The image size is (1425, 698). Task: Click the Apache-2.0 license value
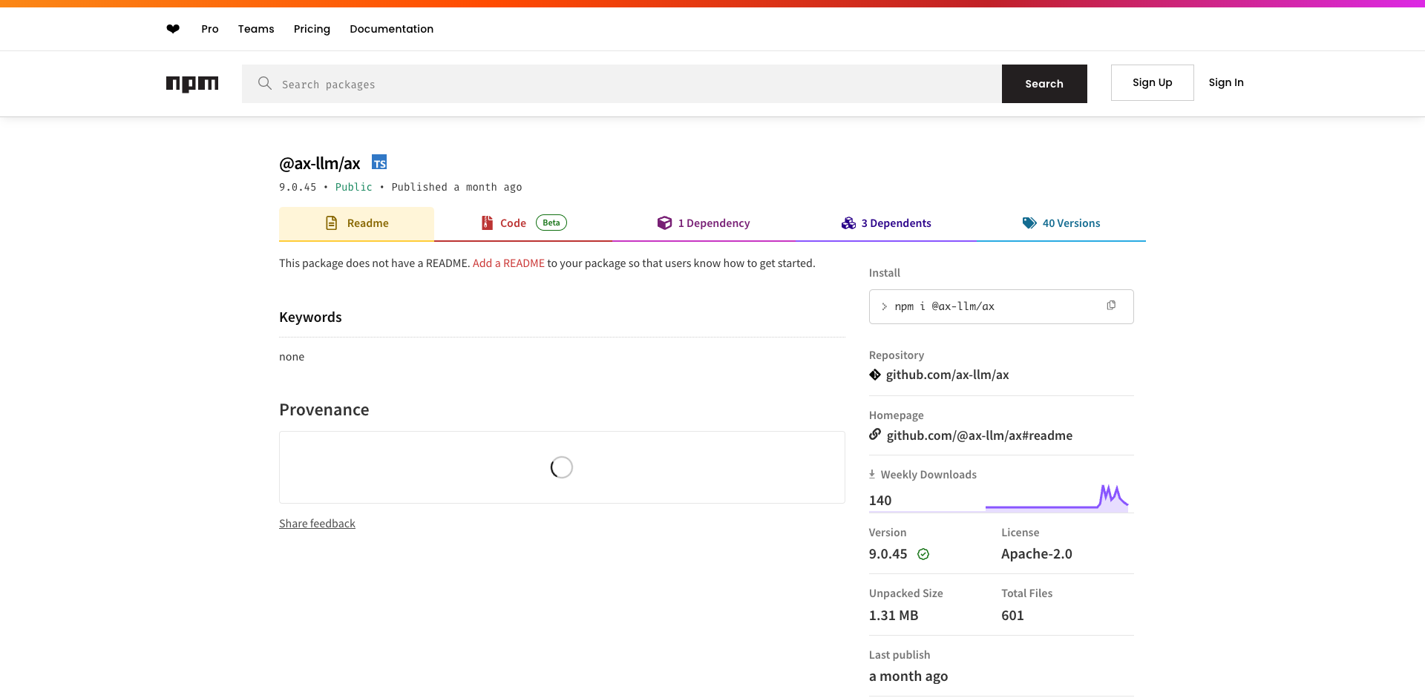coord(1037,554)
